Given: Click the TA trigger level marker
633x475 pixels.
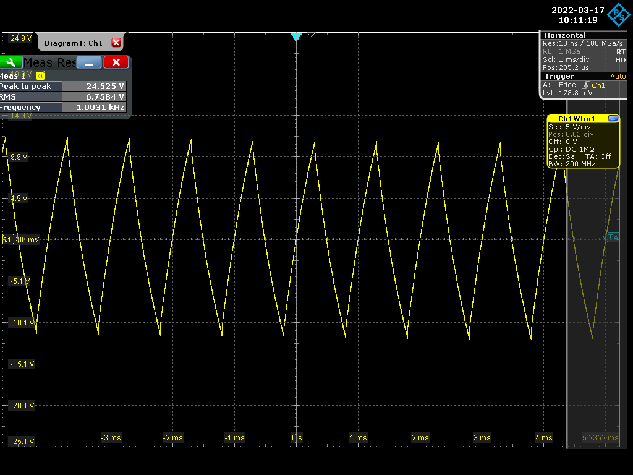Looking at the screenshot, I should 611,237.
